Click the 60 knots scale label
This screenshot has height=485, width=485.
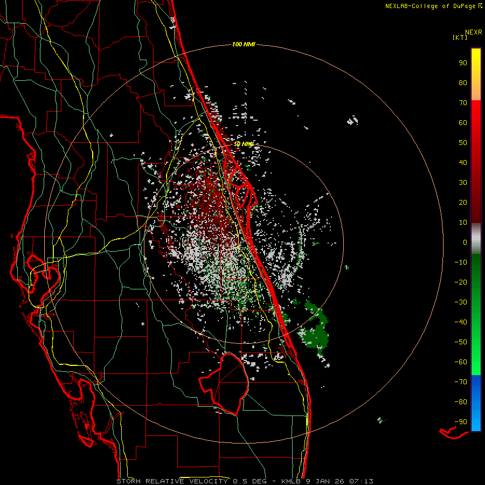click(x=463, y=123)
